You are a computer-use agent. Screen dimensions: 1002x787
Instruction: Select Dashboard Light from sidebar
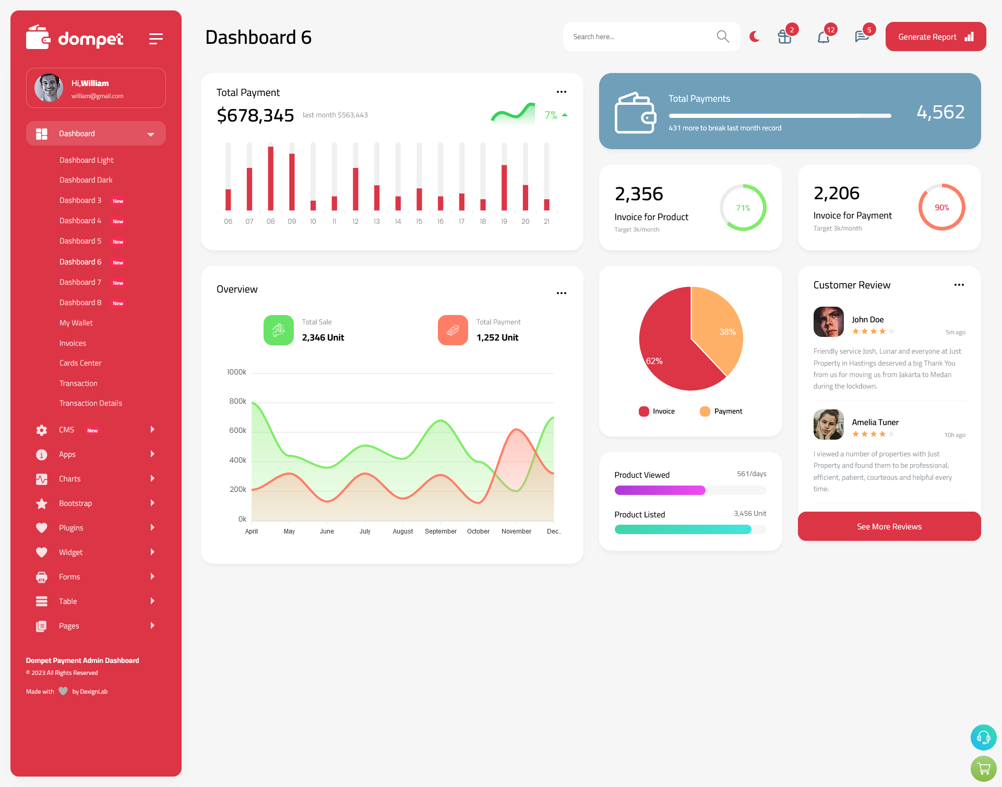pos(86,160)
